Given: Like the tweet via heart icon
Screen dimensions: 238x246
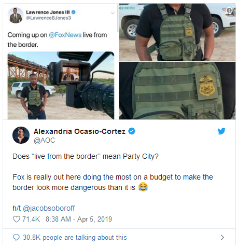Looking at the screenshot, I should (17, 219).
